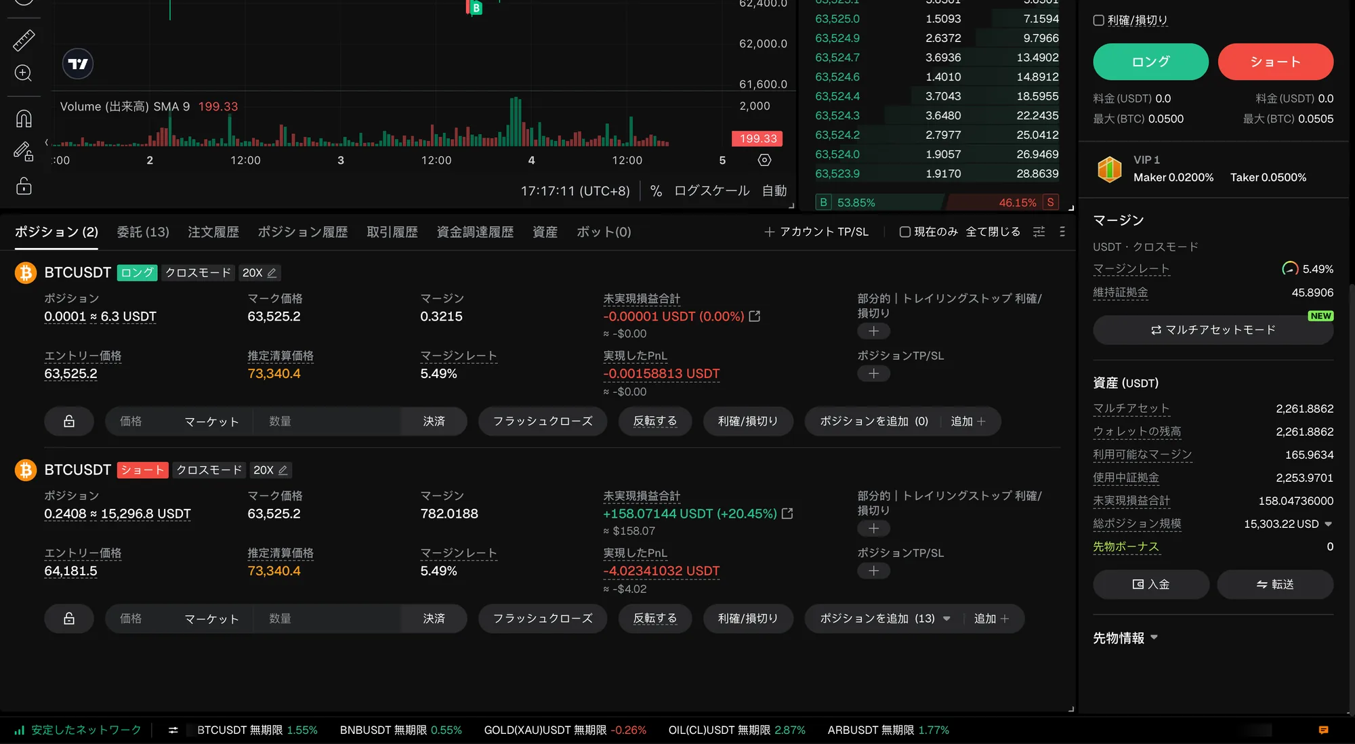Image resolution: width=1355 pixels, height=744 pixels.
Task: Switch to 注文履歴 tab
Action: pyautogui.click(x=213, y=232)
